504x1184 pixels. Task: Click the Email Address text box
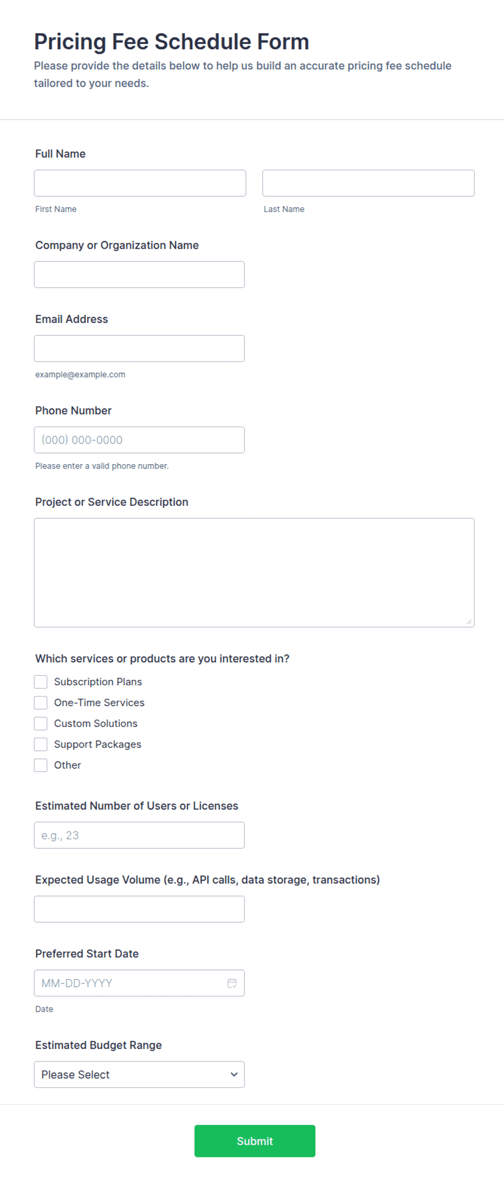pyautogui.click(x=139, y=348)
